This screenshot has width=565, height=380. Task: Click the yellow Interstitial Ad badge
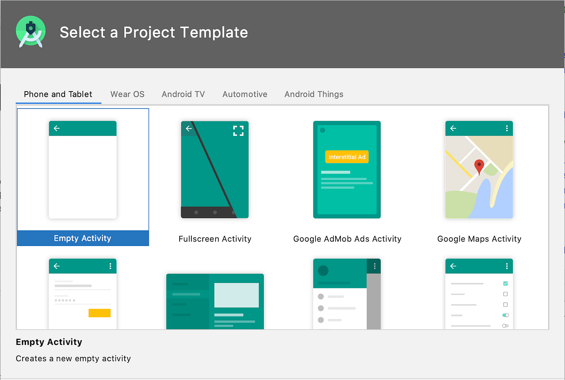coord(347,157)
